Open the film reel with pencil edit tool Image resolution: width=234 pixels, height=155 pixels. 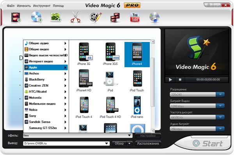pos(96,17)
